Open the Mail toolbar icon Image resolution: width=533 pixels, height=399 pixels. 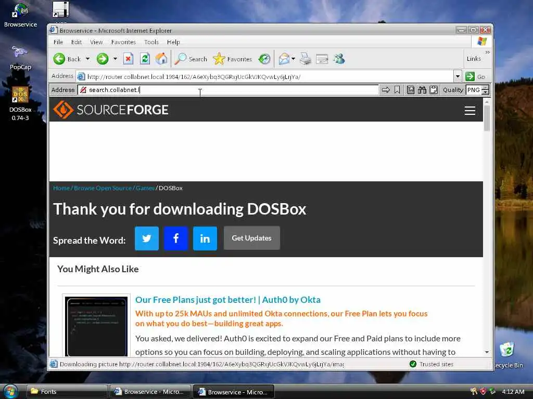coord(284,59)
